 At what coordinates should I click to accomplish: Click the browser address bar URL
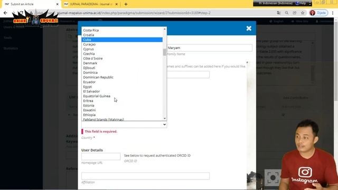[134, 13]
